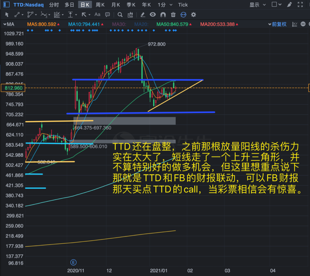Select the trend line drawing tool

[x=17, y=15]
